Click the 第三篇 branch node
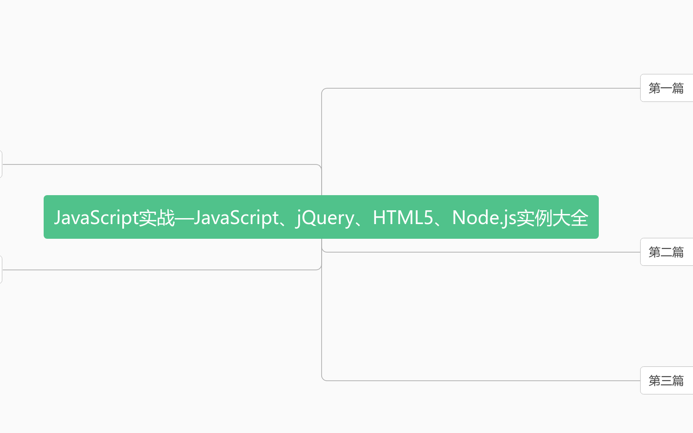Image resolution: width=693 pixels, height=433 pixels. [666, 380]
